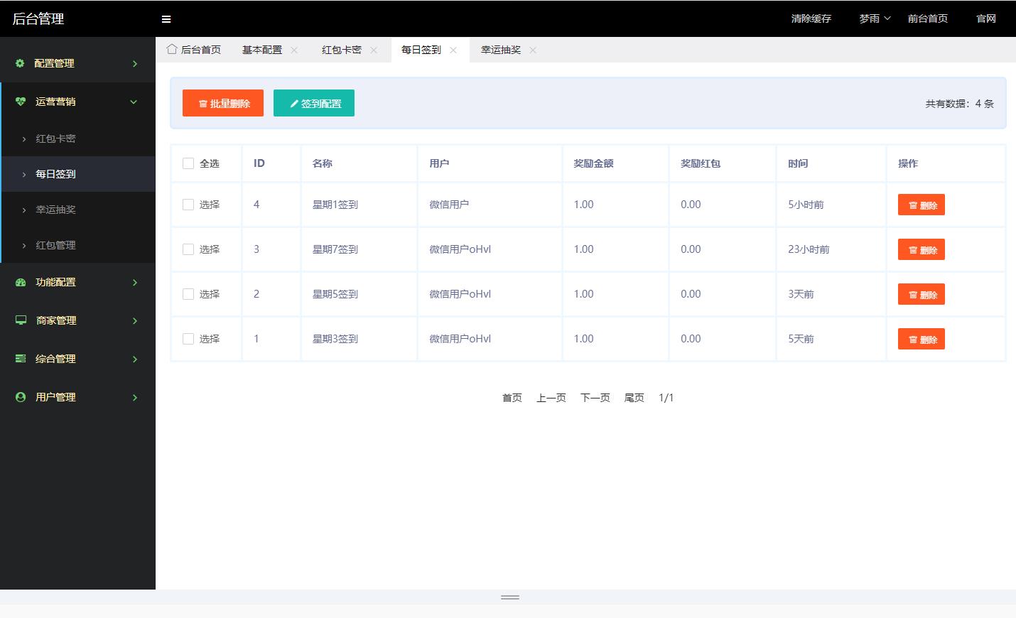This screenshot has width=1016, height=618.
Task: Click the 共有数据: 4 条 count text
Action: click(x=959, y=104)
